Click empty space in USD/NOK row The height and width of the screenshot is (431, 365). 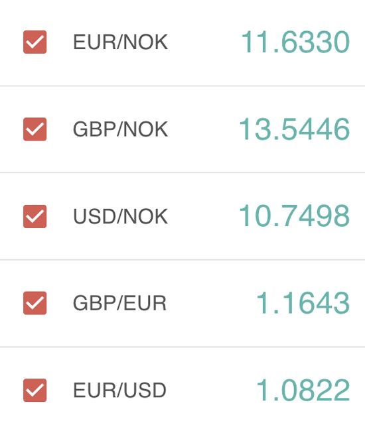tap(204, 216)
